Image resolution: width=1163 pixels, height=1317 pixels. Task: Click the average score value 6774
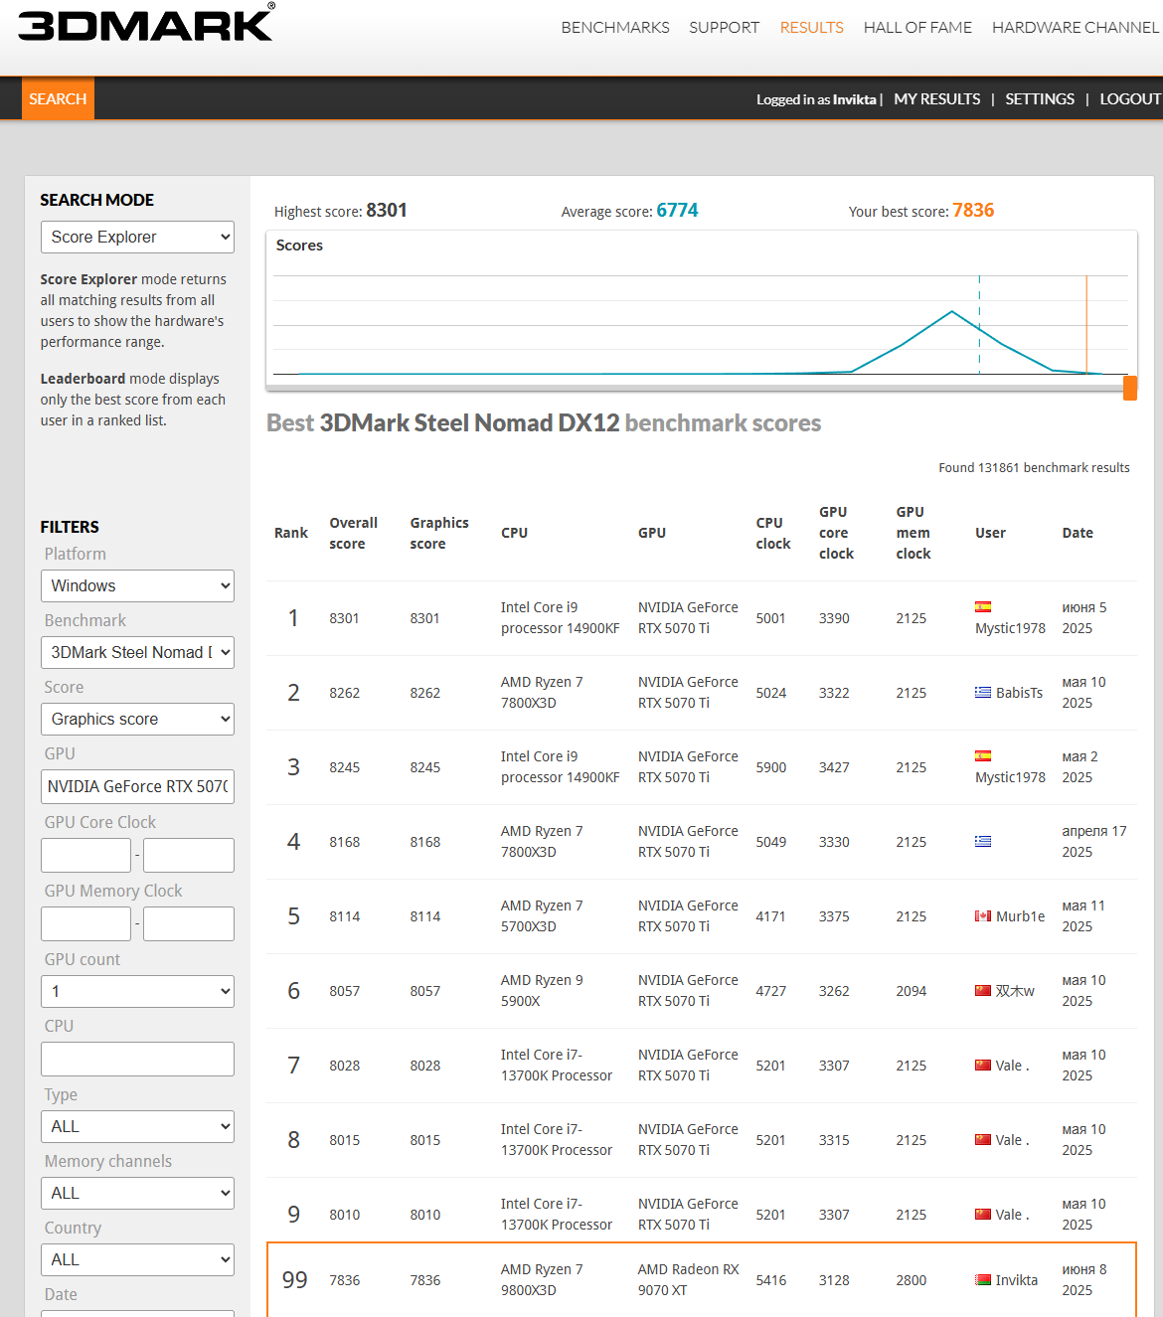(x=677, y=210)
